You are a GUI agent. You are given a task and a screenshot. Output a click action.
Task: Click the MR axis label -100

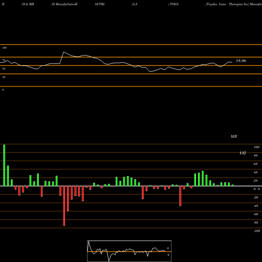257,231
